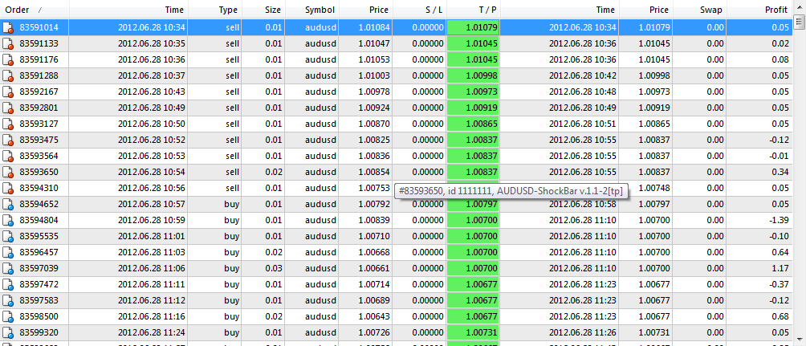This screenshot has height=346, width=806.
Task: Click the sell order icon for order 83591014
Action: point(8,28)
